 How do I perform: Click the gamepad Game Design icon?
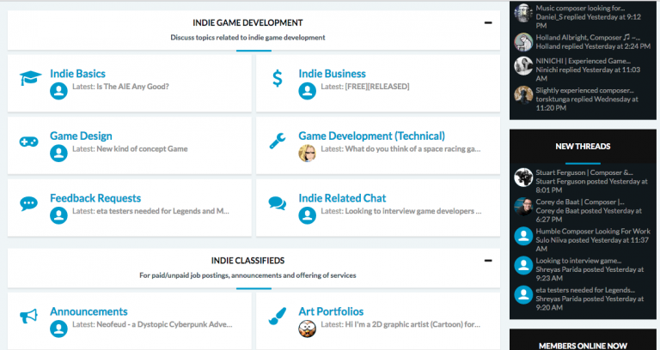click(30, 141)
